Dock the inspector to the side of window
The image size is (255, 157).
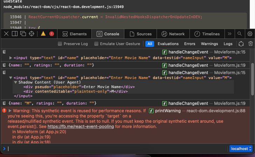tap(15, 34)
